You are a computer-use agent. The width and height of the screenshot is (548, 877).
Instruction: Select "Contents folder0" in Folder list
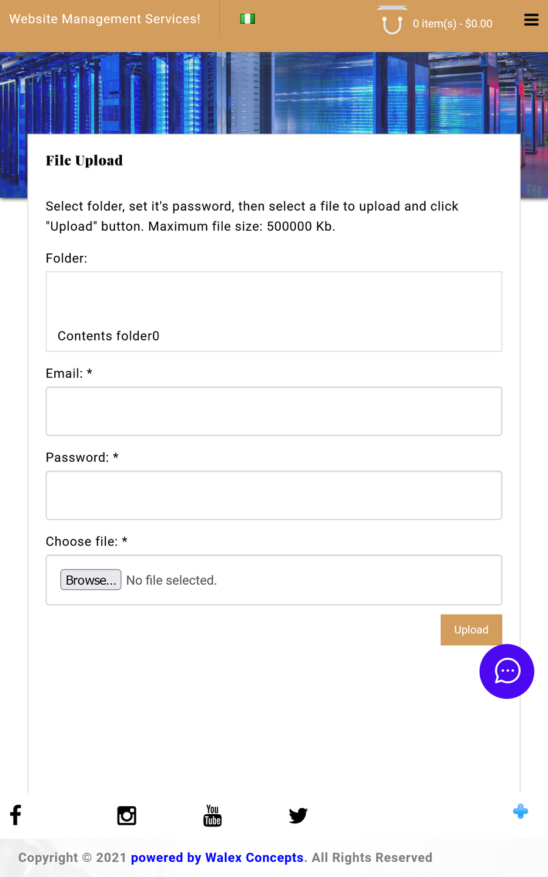(x=108, y=336)
